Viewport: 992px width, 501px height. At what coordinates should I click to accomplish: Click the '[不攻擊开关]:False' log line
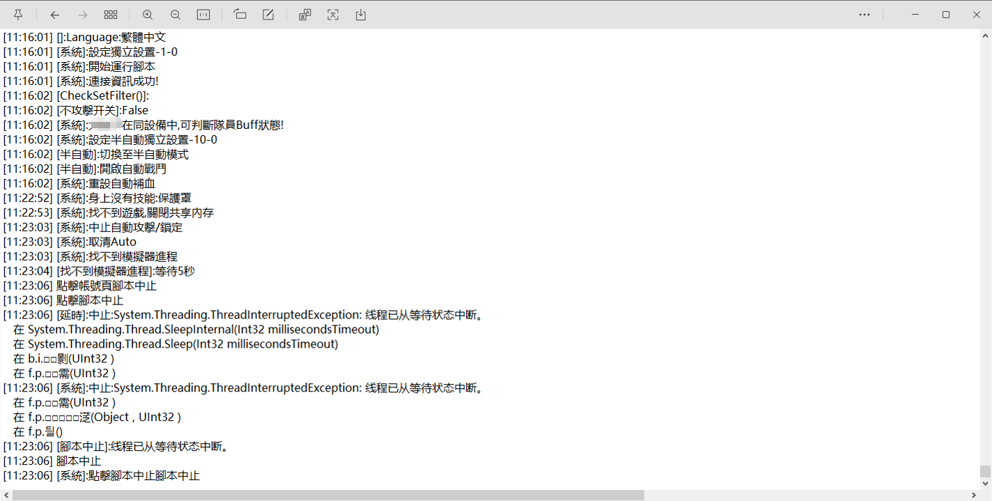pos(76,111)
